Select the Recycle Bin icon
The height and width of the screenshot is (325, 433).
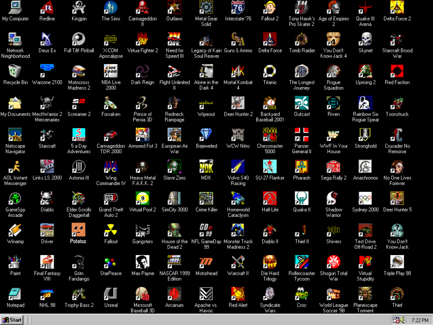[15, 71]
